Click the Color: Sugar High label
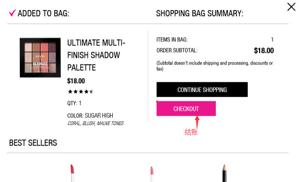This screenshot has width=302, height=182. [x=90, y=115]
